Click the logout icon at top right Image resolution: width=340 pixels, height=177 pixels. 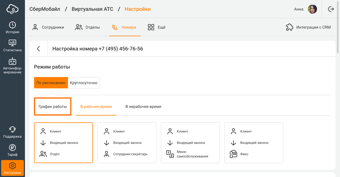[x=331, y=9]
